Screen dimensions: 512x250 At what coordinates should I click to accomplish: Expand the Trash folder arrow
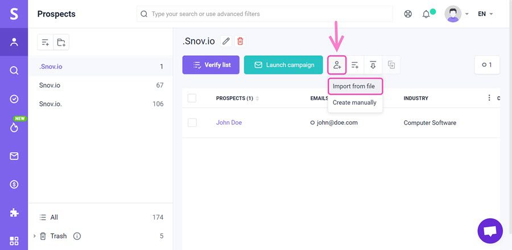pyautogui.click(x=35, y=236)
